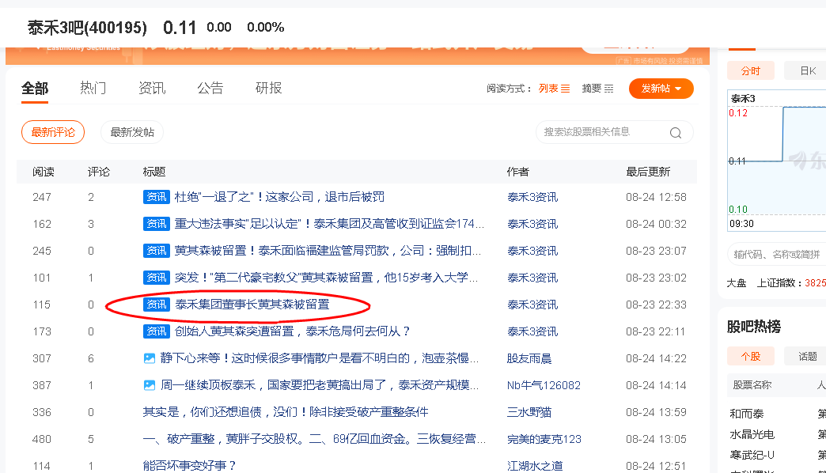Open post 周一继续顶板泰禾
The width and height of the screenshot is (826, 473).
(x=320, y=385)
